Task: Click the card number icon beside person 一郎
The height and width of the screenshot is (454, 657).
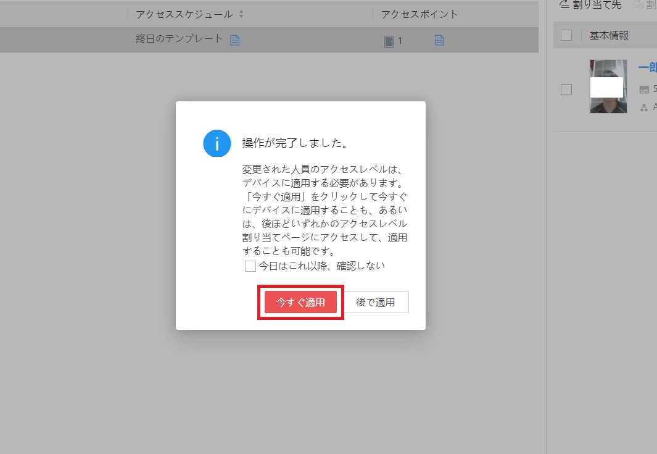Action: 645,89
